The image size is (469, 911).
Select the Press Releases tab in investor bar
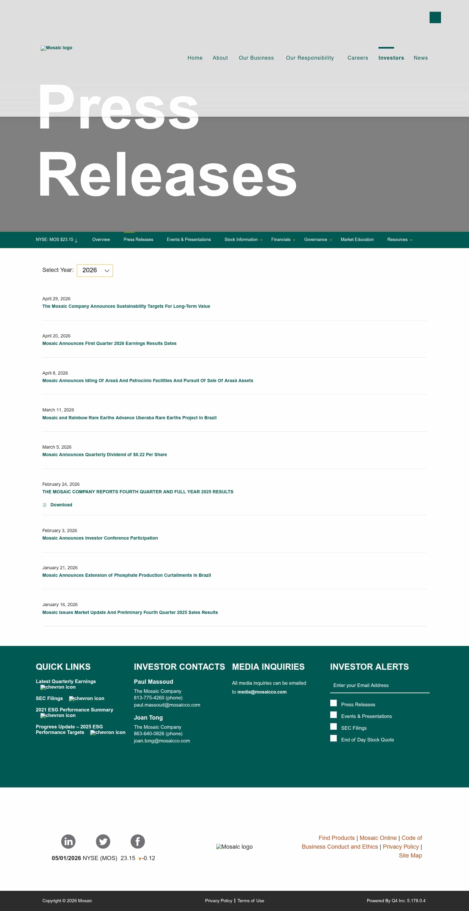coord(138,240)
